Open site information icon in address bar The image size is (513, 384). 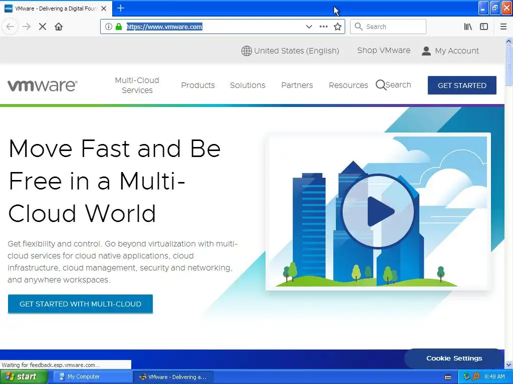coord(109,26)
